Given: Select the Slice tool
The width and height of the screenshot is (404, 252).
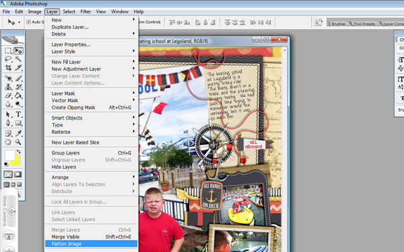Looking at the screenshot, I should click(18, 68).
